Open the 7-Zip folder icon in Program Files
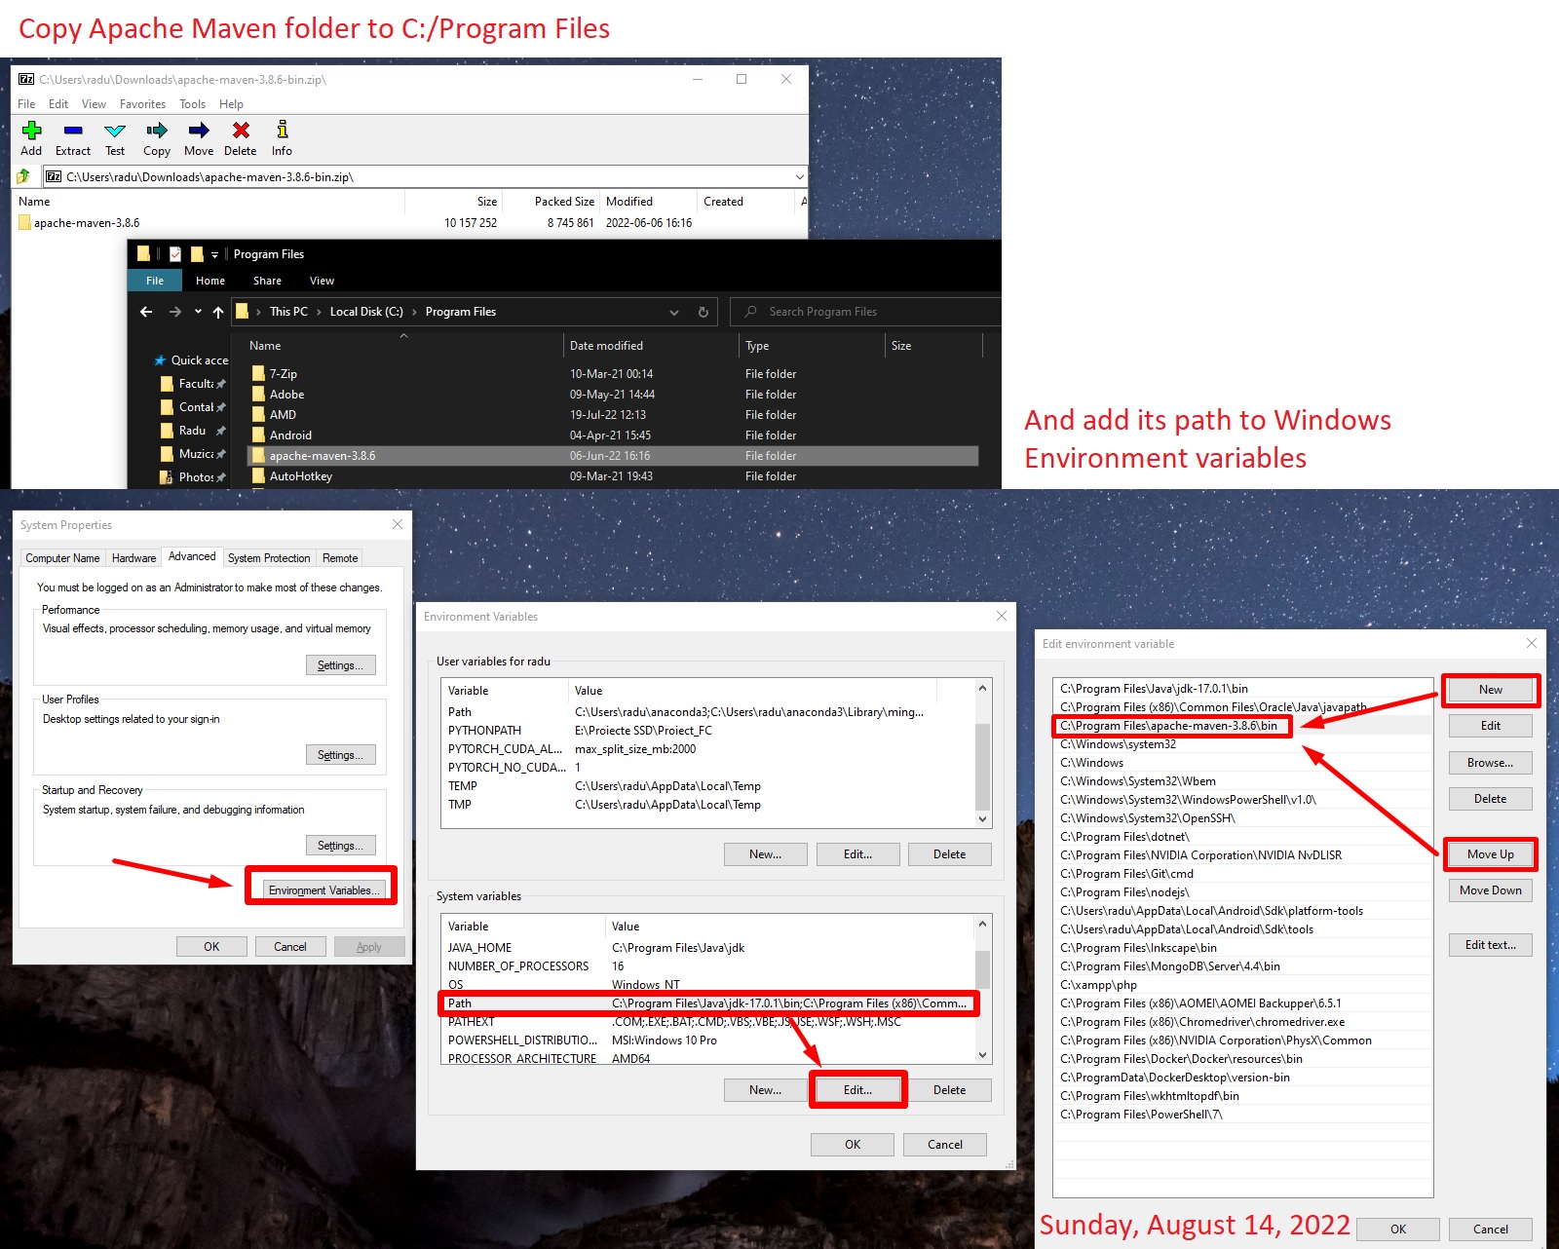The height and width of the screenshot is (1249, 1559). (x=258, y=373)
